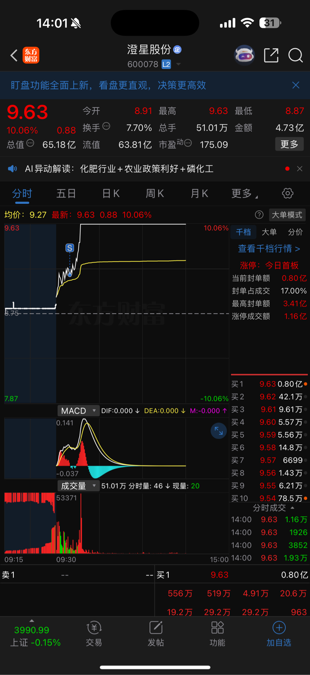Tap the info icon beside 换手
310x675 pixels.
[x=106, y=126]
